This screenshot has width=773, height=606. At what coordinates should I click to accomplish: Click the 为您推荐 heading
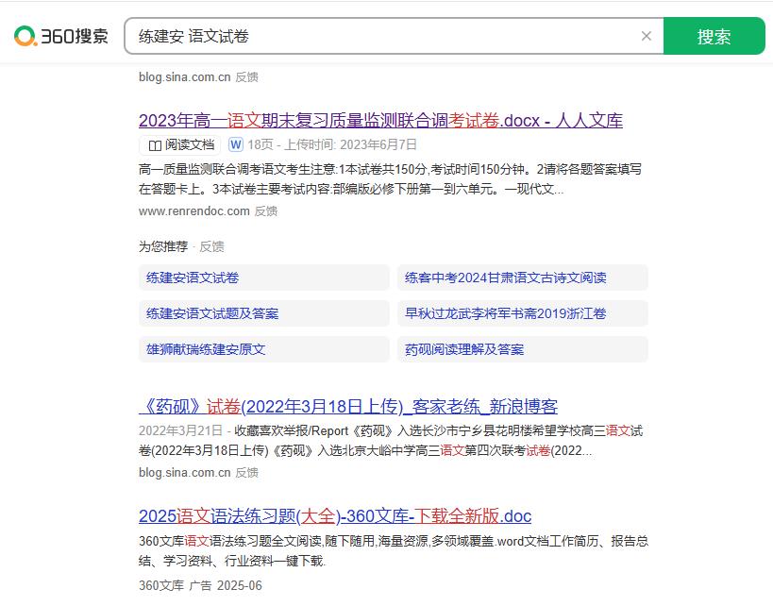click(x=163, y=246)
